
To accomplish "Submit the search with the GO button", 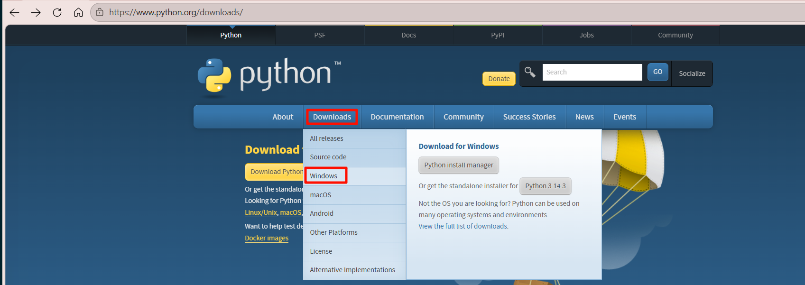I will pos(657,72).
